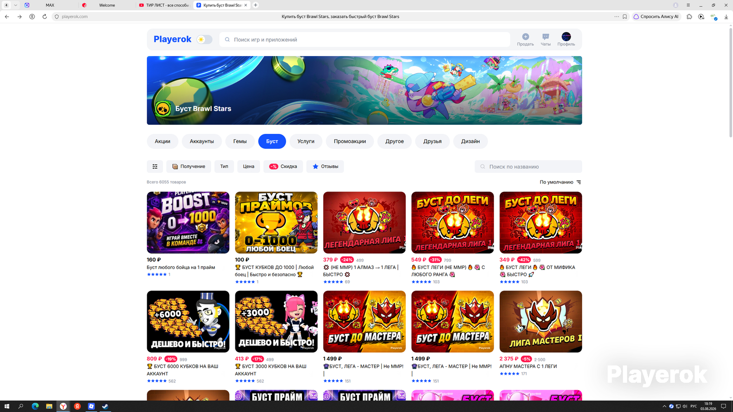Expand the tab group dropdown arrow
The width and height of the screenshot is (733, 412).
click(15, 5)
